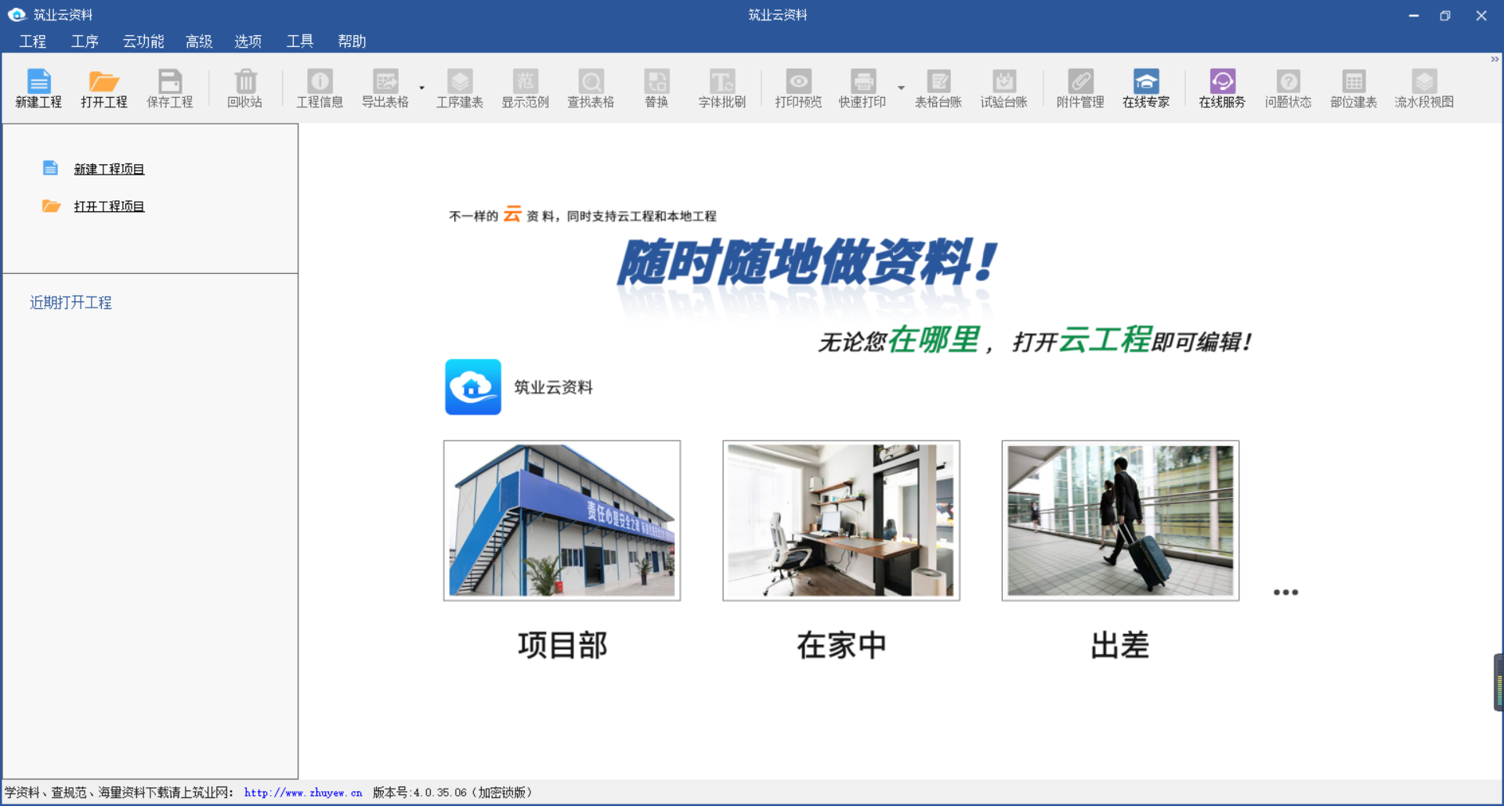Screen dimensions: 1504x806
Task: Expand toolbar overflow chevron at right
Action: (1495, 59)
